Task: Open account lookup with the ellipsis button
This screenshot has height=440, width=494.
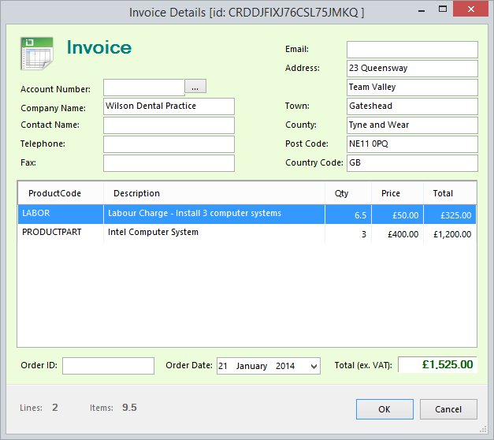Action: pyautogui.click(x=195, y=86)
